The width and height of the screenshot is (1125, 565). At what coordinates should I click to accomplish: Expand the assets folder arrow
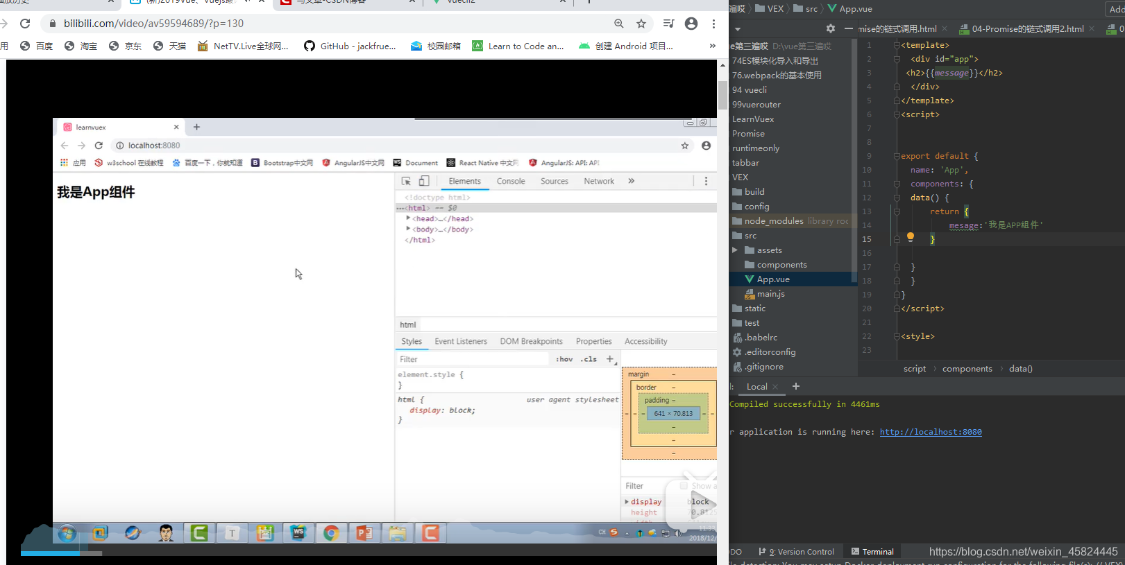coord(735,250)
